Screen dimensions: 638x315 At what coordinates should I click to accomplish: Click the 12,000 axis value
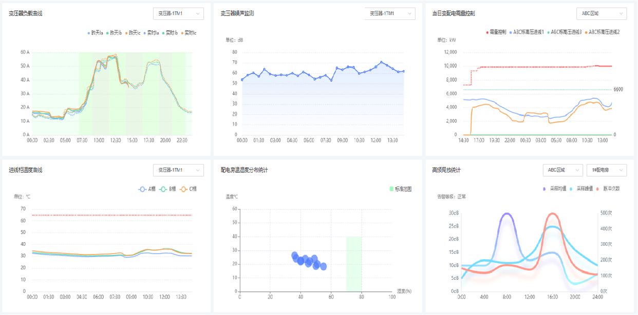(450, 52)
